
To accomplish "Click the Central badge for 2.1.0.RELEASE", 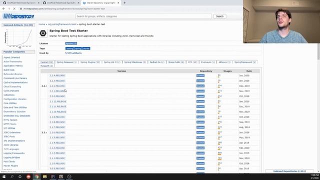I will (200, 163).
